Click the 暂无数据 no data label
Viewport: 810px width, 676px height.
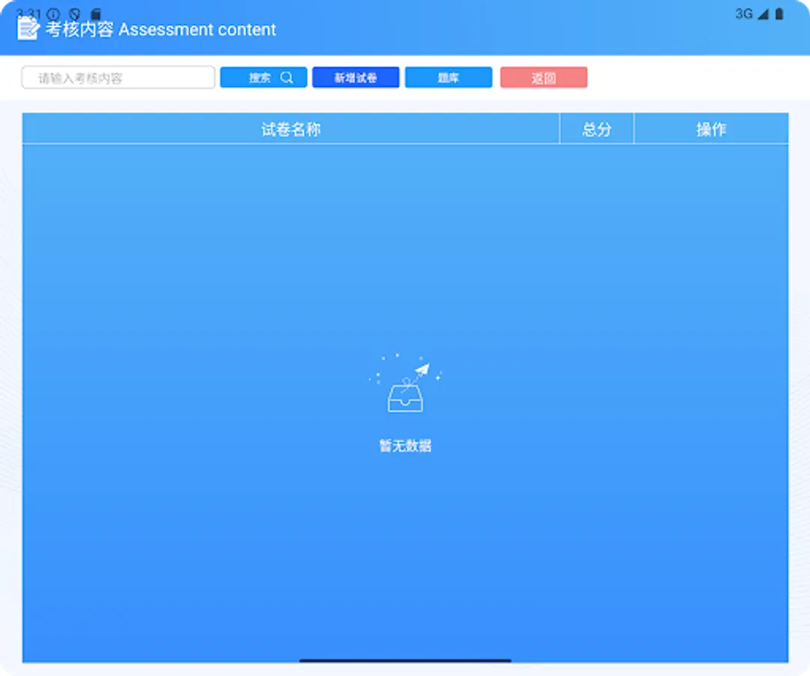[405, 445]
